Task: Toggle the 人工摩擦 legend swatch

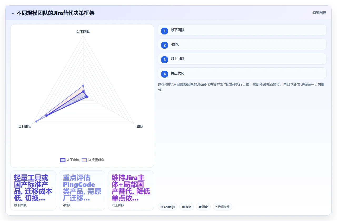Action: (x=63, y=160)
